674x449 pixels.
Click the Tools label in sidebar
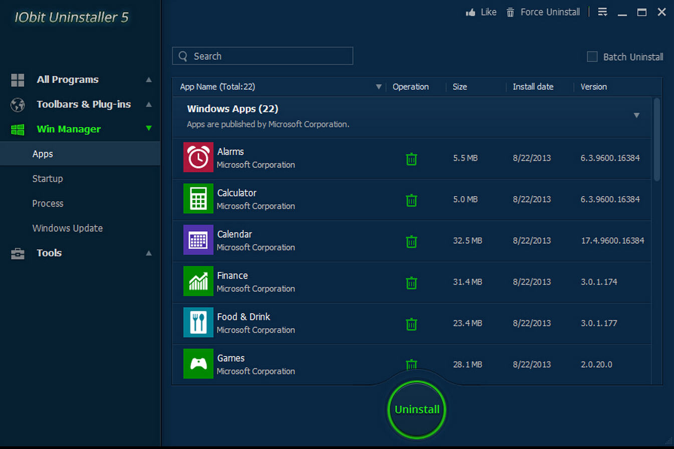[49, 253]
